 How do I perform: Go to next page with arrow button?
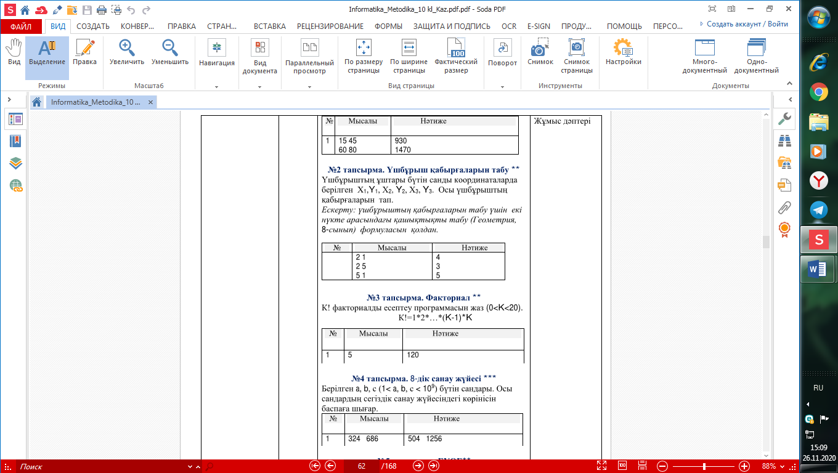tap(418, 466)
